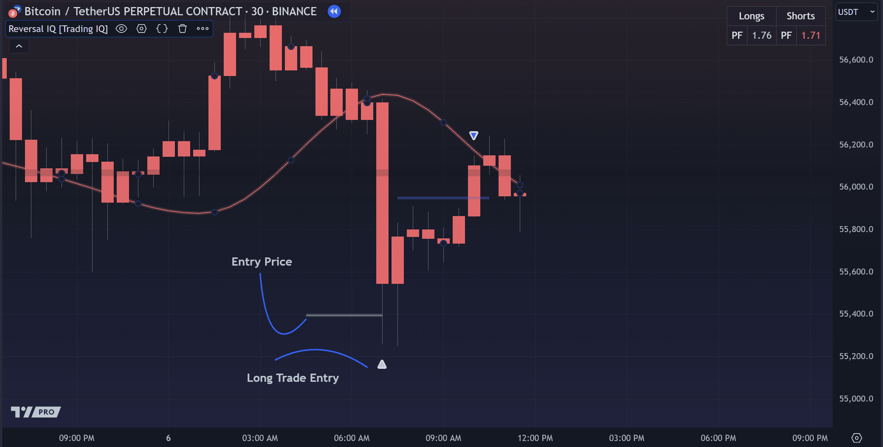Toggle Reversal IQ indicator visibility eye icon
Image resolution: width=883 pixels, height=447 pixels.
pyautogui.click(x=121, y=29)
